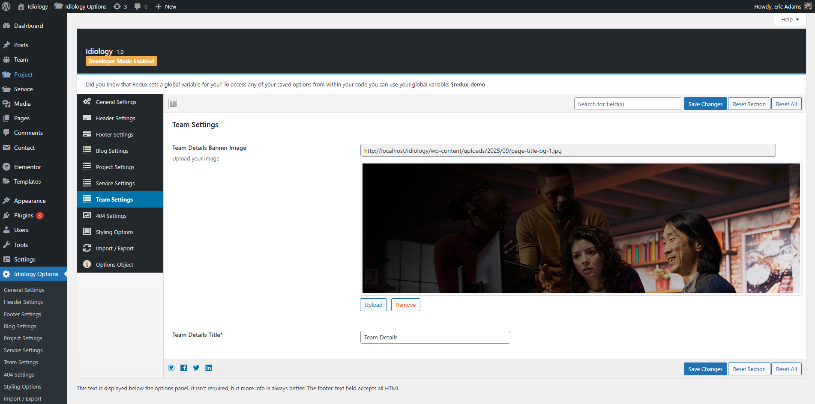Click the GitHub icon in panel footer
Image resolution: width=815 pixels, height=404 pixels.
[171, 368]
